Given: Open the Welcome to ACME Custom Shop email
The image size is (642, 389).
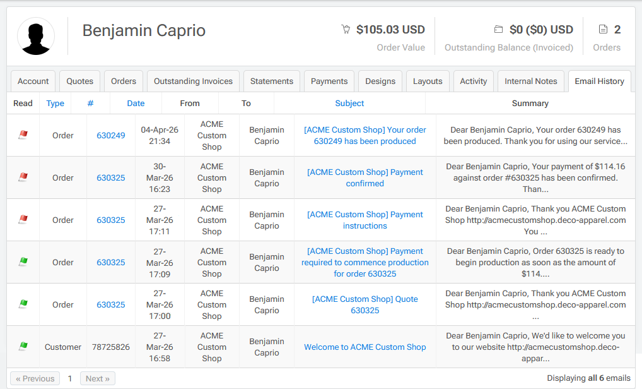Looking at the screenshot, I should [365, 347].
